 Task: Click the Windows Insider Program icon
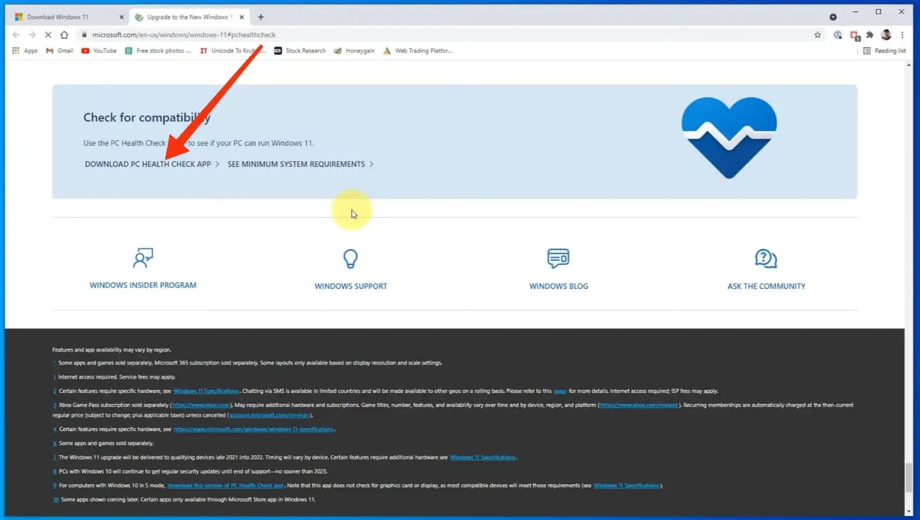(x=143, y=259)
